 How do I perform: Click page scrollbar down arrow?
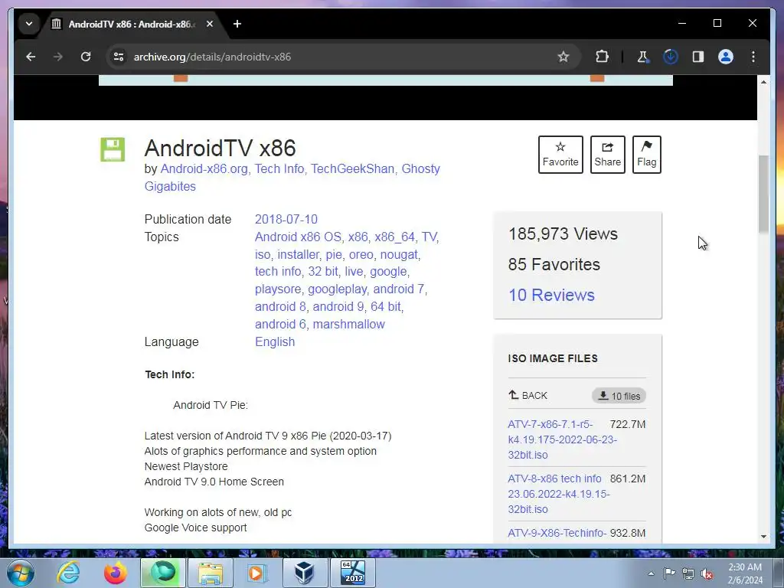click(x=763, y=537)
